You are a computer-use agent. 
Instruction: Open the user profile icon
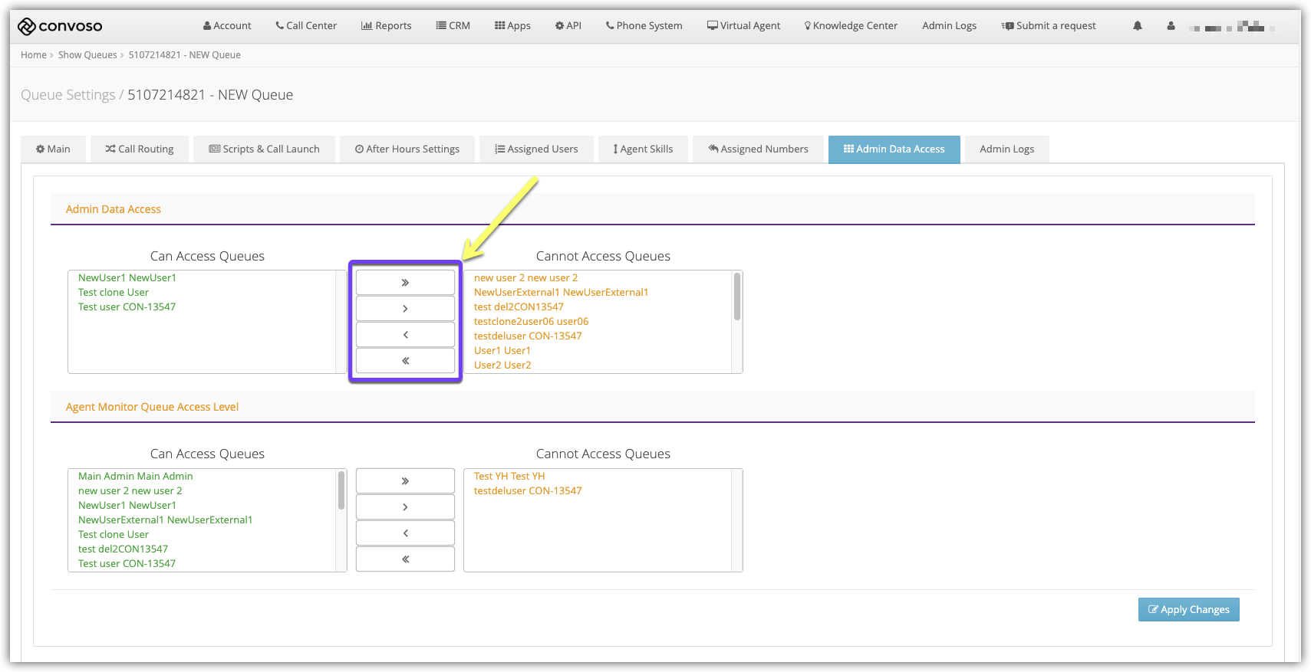pos(1170,26)
